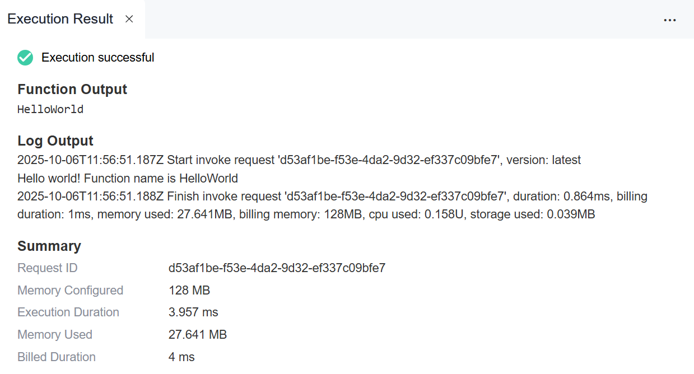
Task: Click the Finish invoke request log line
Action: coord(332,197)
